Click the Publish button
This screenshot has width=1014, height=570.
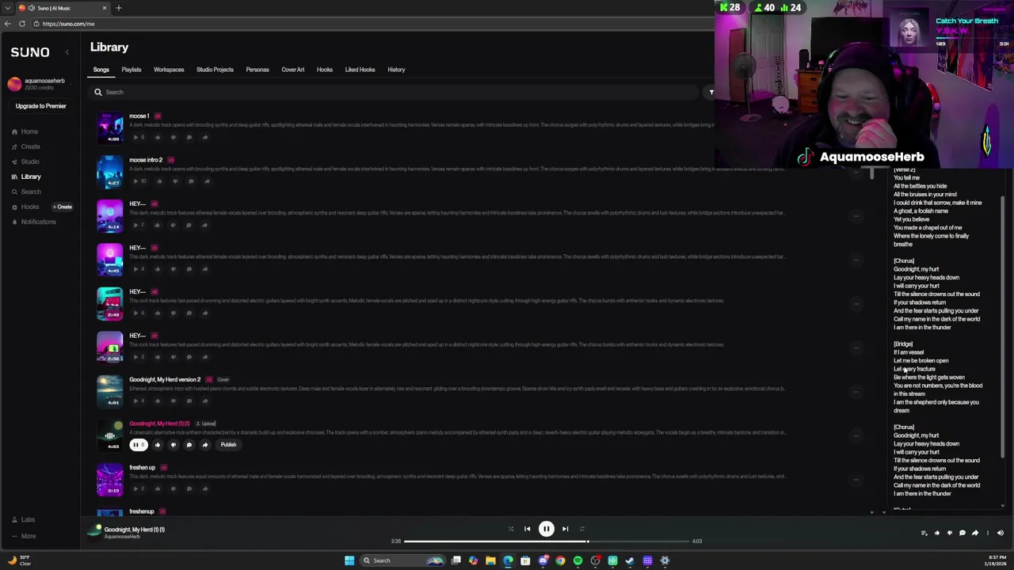pyautogui.click(x=228, y=445)
